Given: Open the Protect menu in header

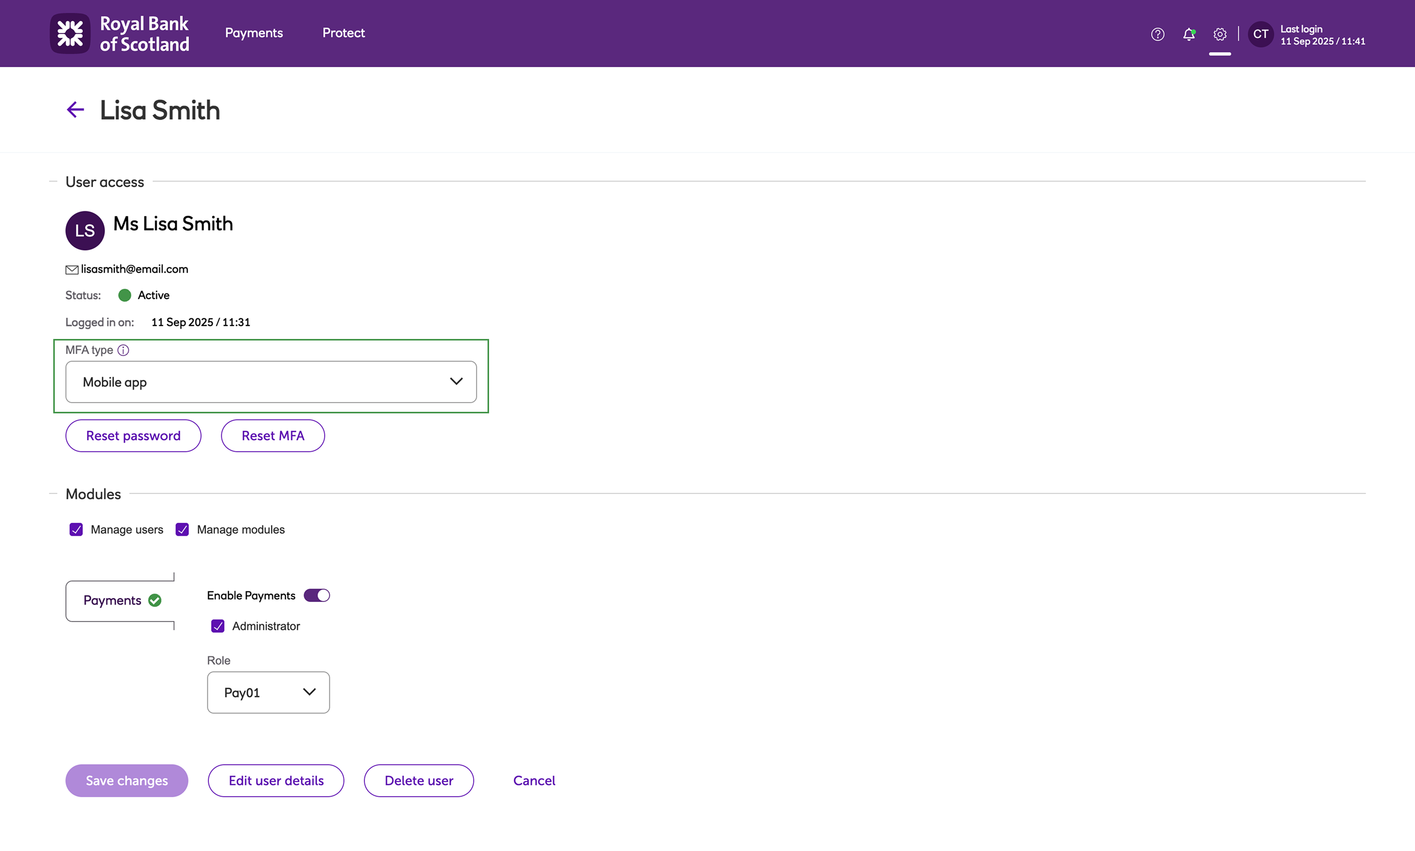Looking at the screenshot, I should point(343,33).
